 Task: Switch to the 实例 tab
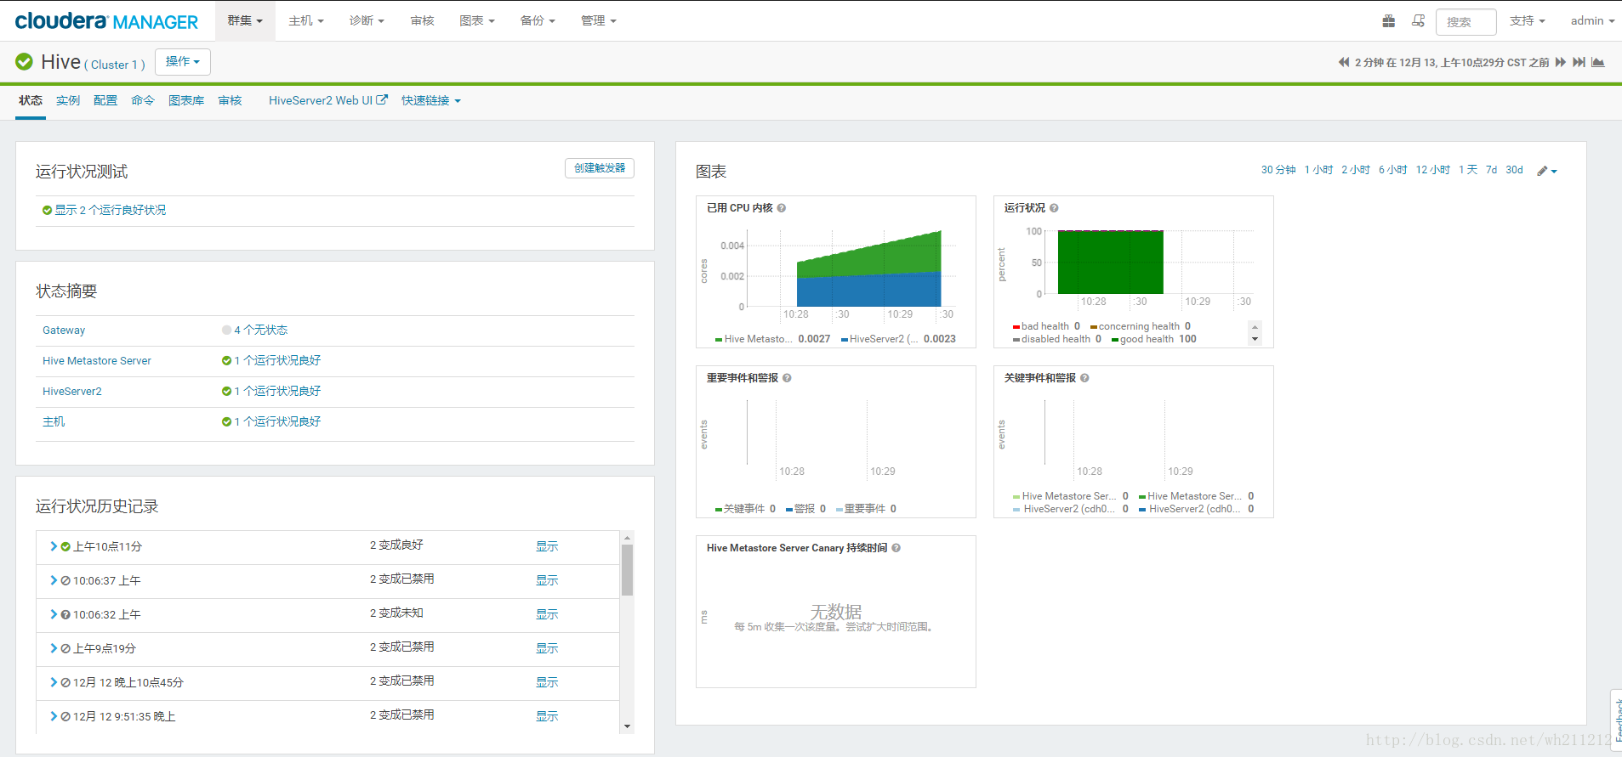tap(68, 100)
